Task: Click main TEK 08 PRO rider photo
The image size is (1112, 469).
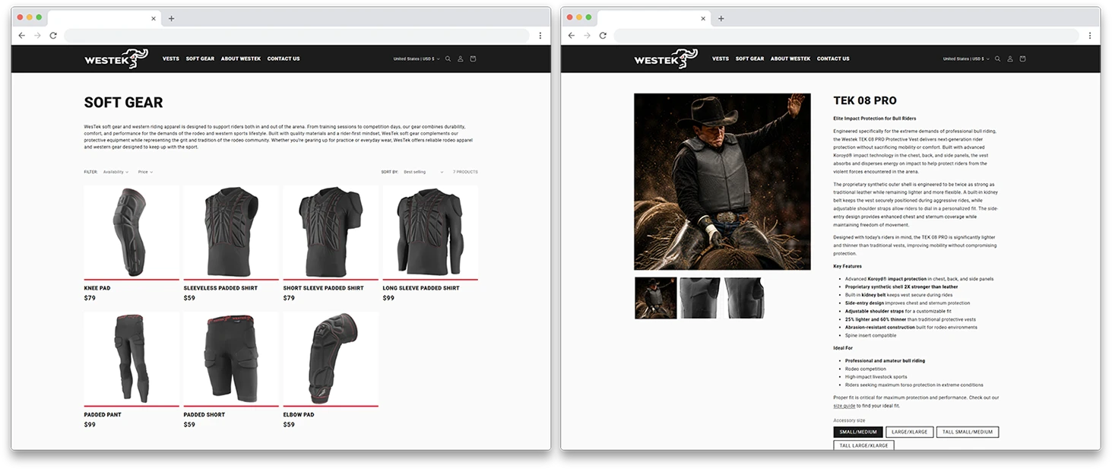Action: tap(722, 182)
